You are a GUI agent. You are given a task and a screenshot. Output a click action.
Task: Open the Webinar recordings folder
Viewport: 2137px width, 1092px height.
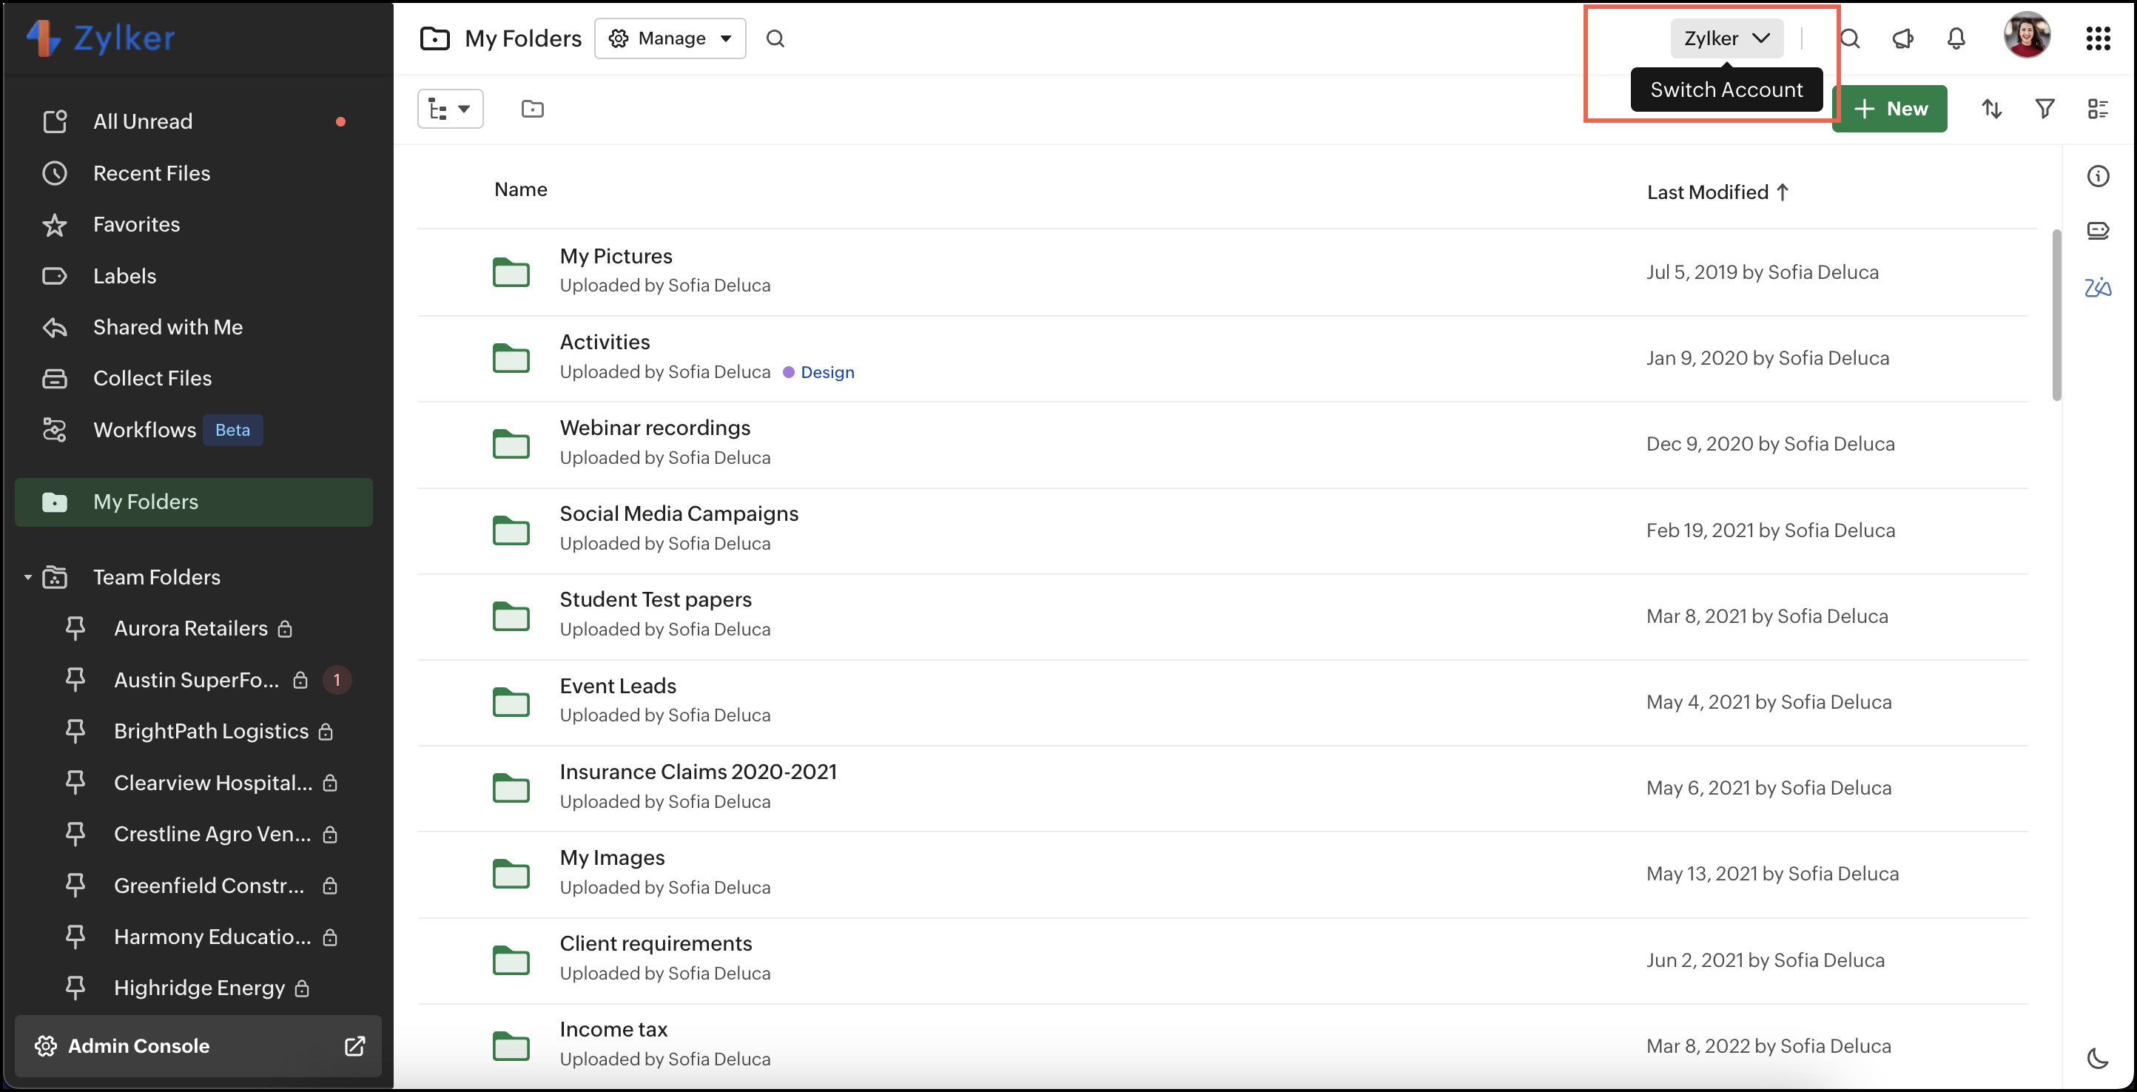pyautogui.click(x=653, y=428)
